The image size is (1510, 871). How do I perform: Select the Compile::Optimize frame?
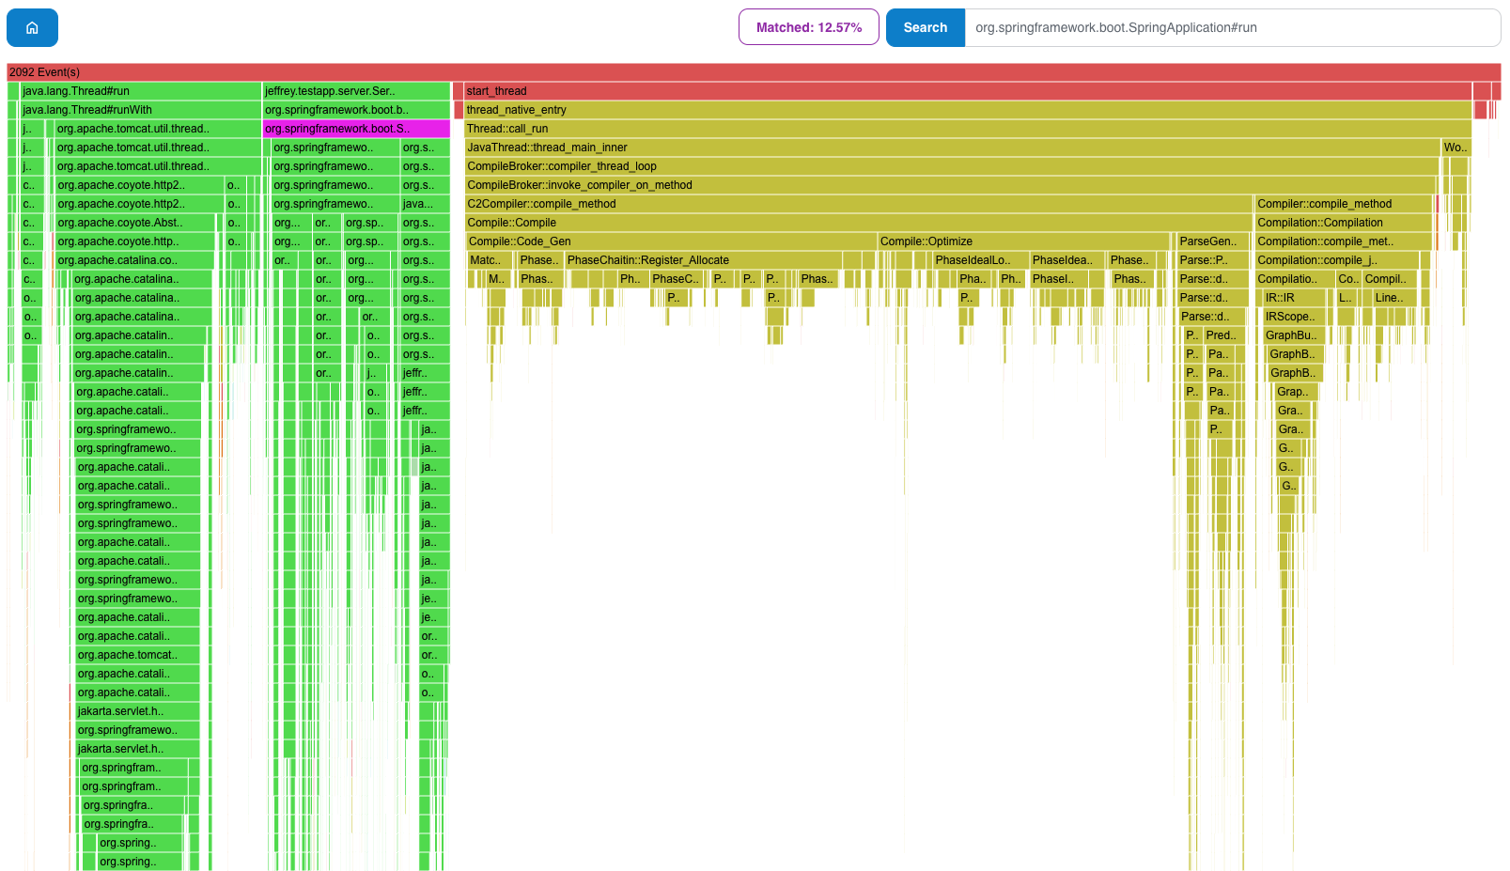tap(1023, 241)
